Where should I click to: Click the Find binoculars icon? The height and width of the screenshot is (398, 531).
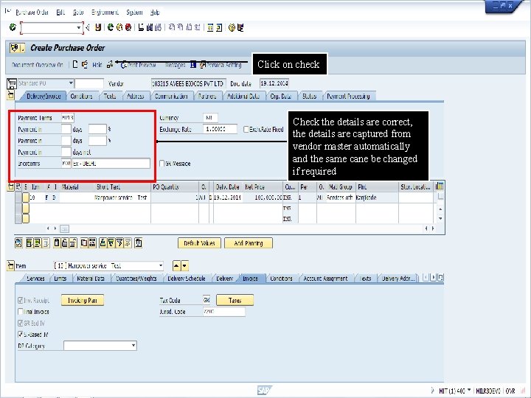coord(149,27)
